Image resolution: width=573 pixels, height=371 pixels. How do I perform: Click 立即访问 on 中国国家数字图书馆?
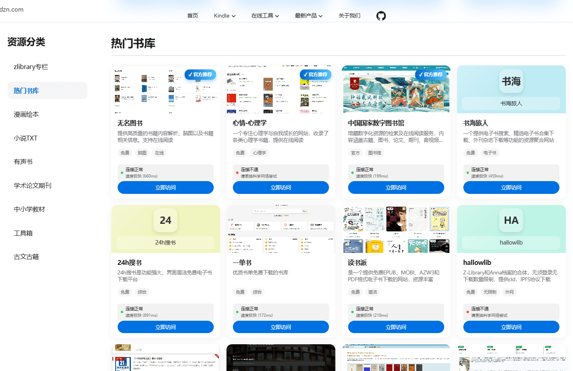tap(396, 187)
